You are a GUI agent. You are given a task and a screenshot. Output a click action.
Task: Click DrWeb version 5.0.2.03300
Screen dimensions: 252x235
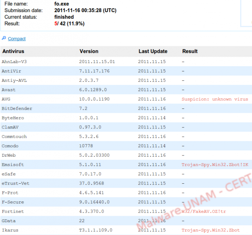pos(94,155)
